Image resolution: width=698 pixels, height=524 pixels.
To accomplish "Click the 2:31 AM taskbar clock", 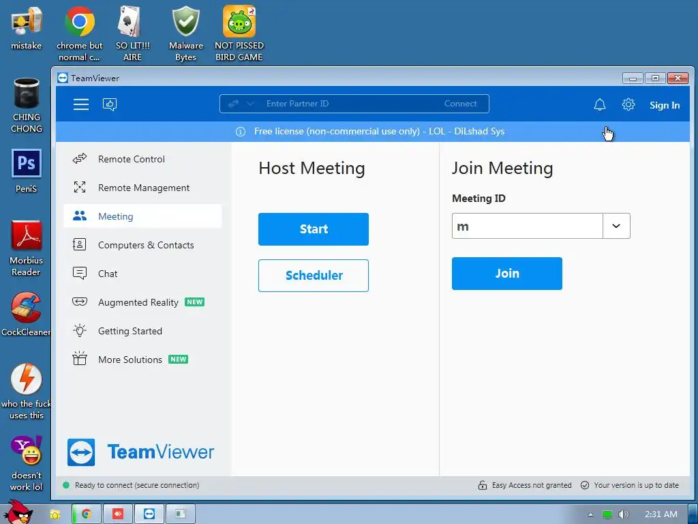I will 661,514.
